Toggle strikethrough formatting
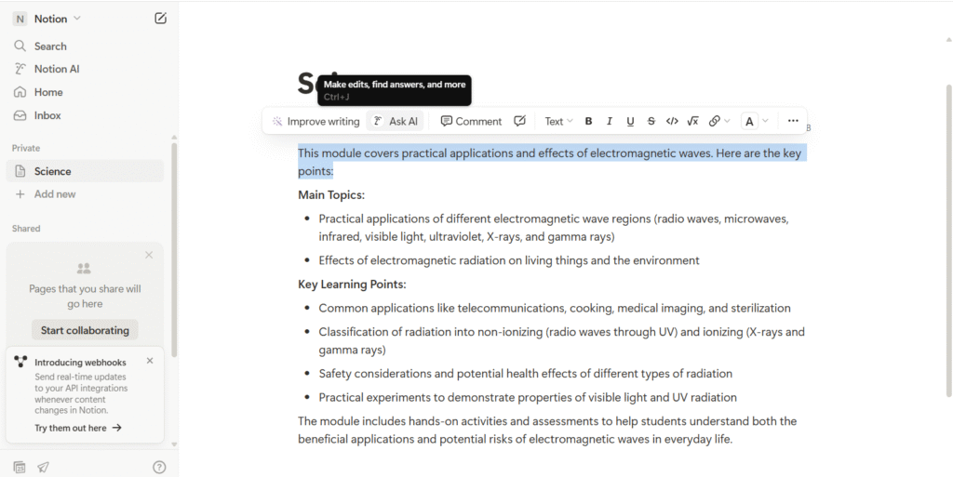The height and width of the screenshot is (477, 953). pos(651,122)
